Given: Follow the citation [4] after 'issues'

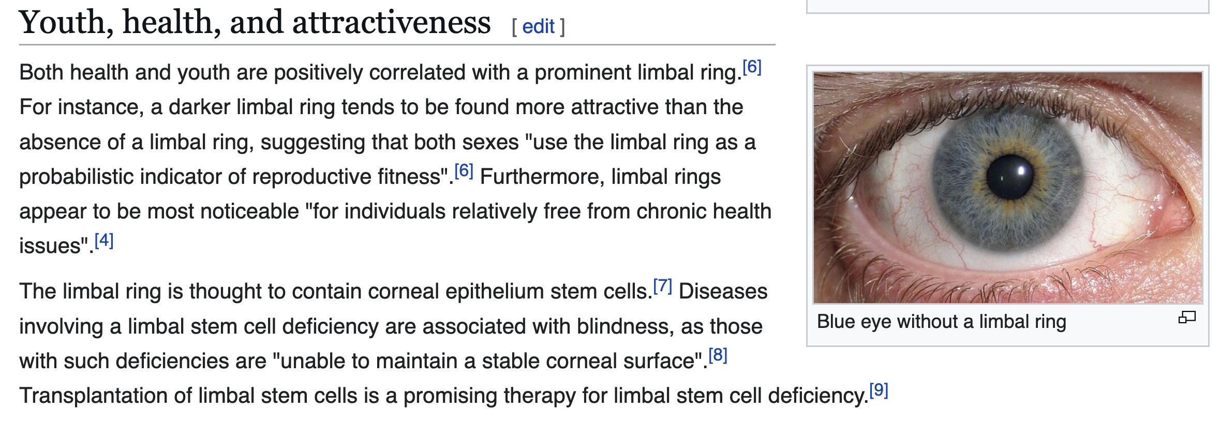Looking at the screenshot, I should coord(104,240).
